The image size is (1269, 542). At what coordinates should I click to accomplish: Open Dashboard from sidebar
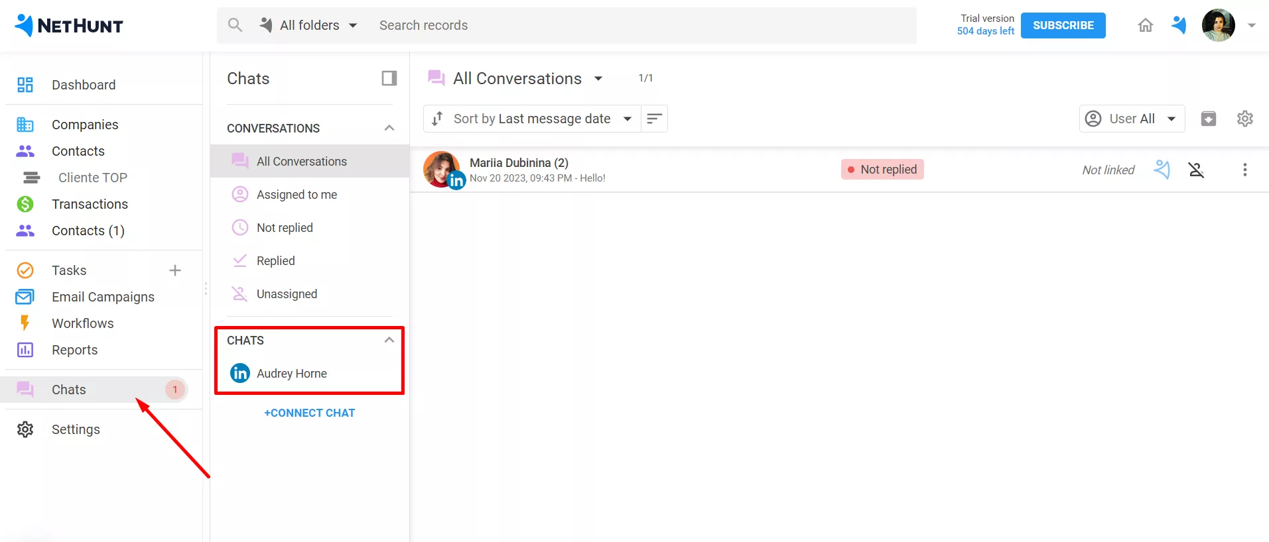[84, 85]
